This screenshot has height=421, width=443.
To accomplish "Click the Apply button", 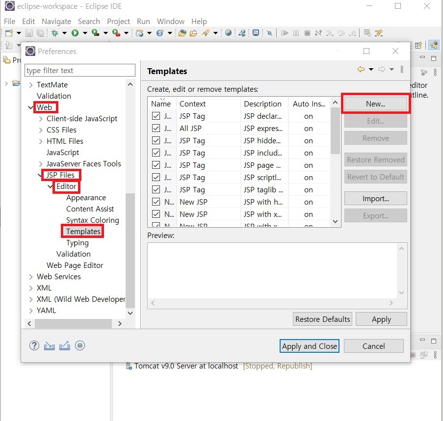I will [x=381, y=319].
